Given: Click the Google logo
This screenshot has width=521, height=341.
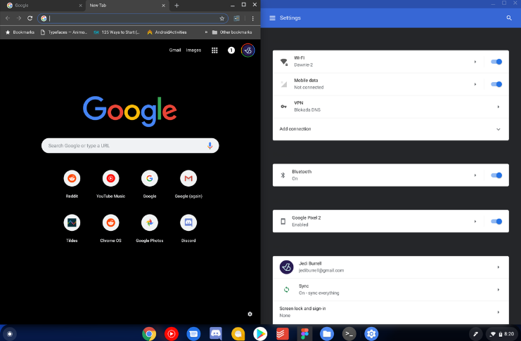Looking at the screenshot, I should point(129,111).
